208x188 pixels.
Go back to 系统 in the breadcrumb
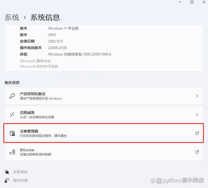click(x=12, y=18)
